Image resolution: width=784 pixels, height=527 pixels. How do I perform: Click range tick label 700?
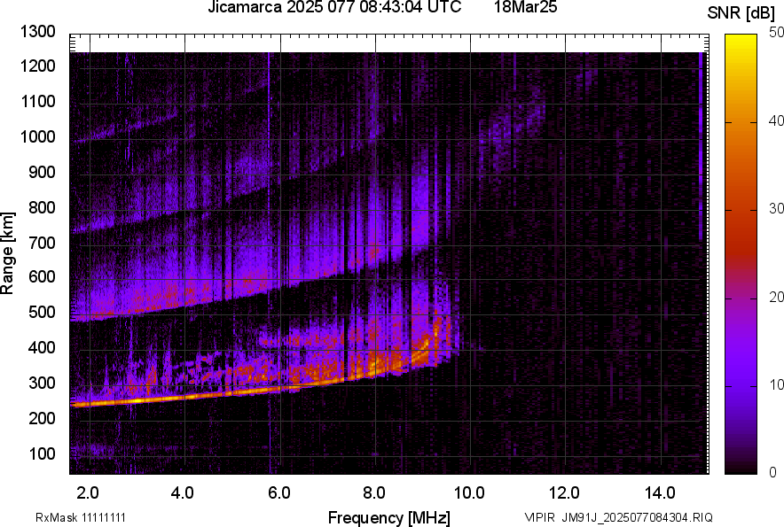tap(42, 243)
